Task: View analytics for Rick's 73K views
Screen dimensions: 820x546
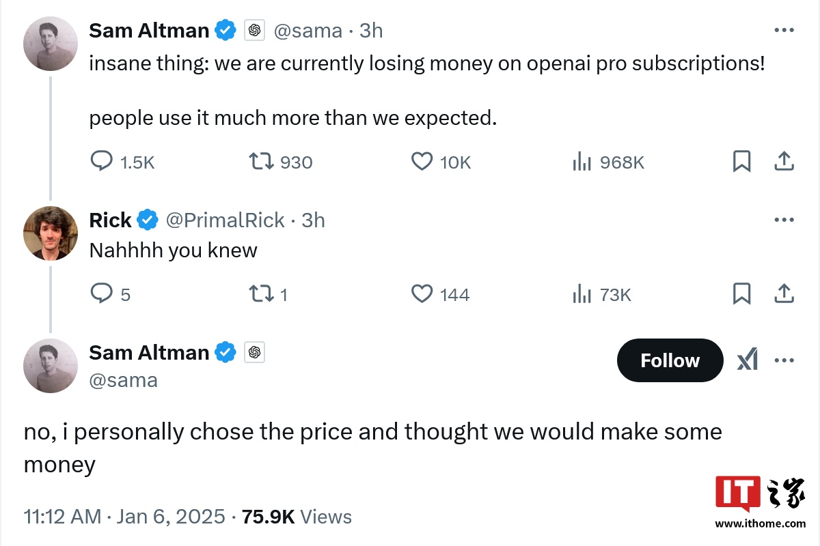Action: point(582,294)
